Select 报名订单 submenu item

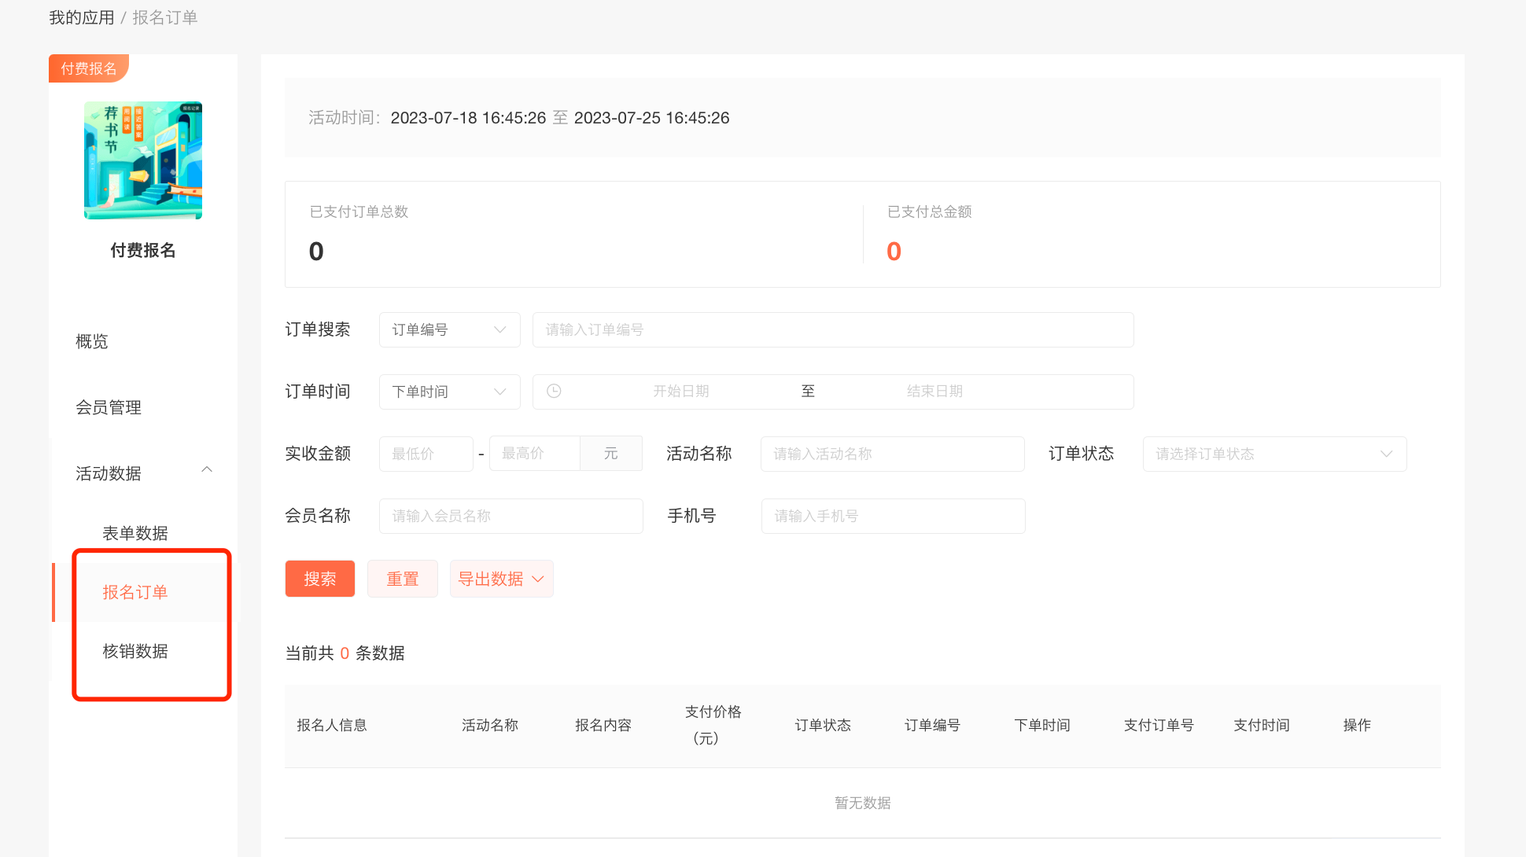tap(135, 592)
